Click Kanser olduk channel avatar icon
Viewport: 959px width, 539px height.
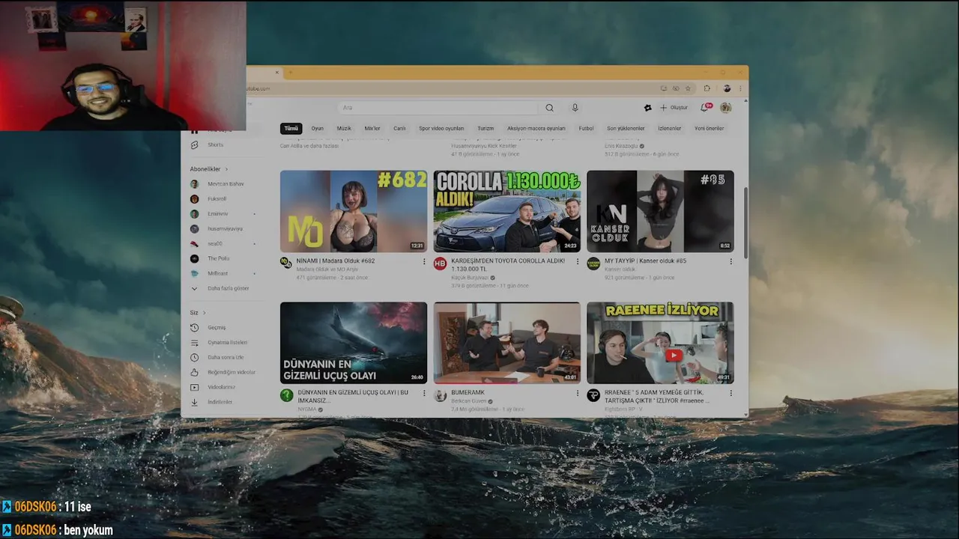coord(593,264)
